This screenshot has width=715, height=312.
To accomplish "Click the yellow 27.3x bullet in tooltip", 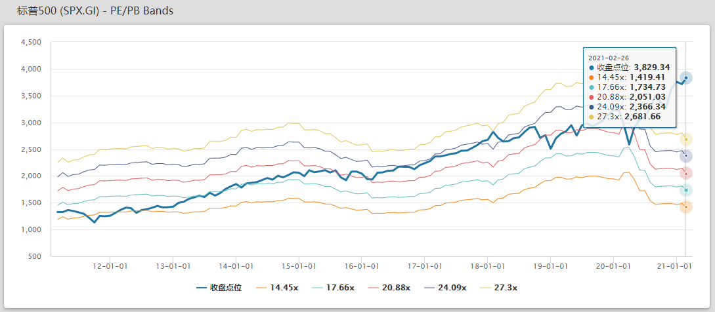I will coord(592,117).
